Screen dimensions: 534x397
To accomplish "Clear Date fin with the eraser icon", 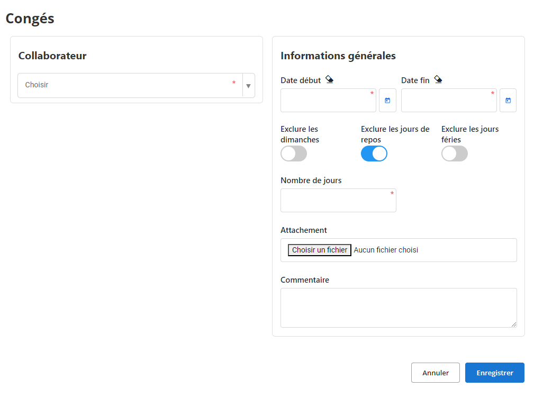I will tap(438, 80).
